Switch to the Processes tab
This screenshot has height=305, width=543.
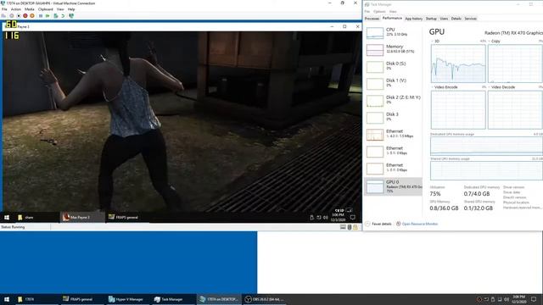[x=372, y=19]
